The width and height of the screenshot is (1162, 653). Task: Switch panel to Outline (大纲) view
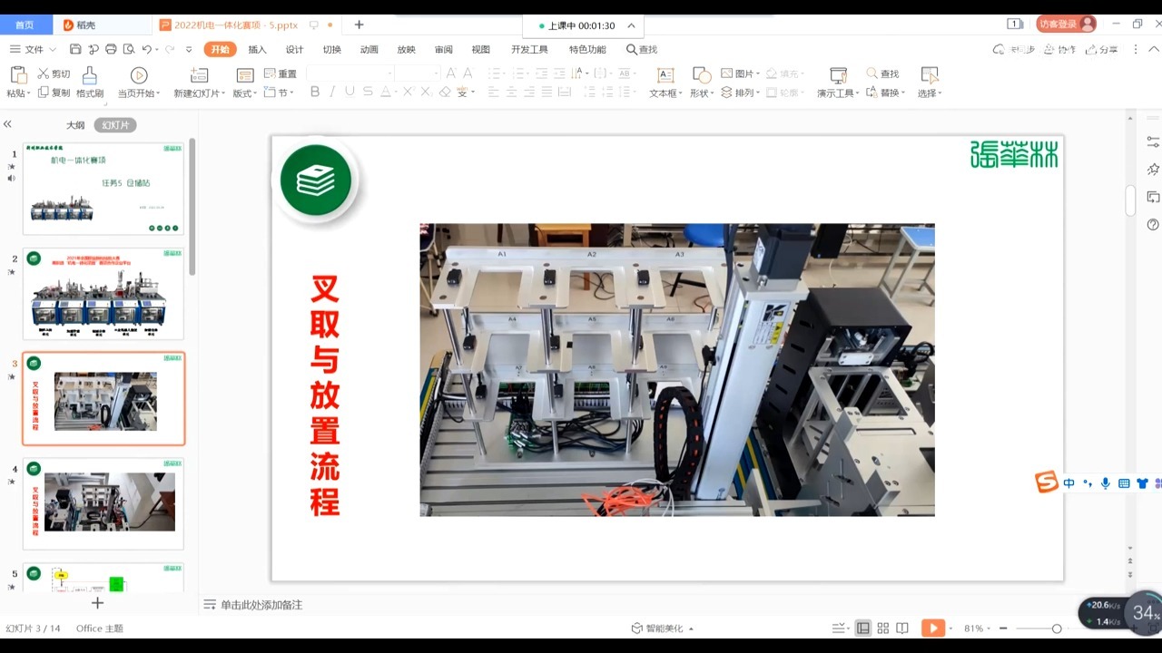click(75, 125)
